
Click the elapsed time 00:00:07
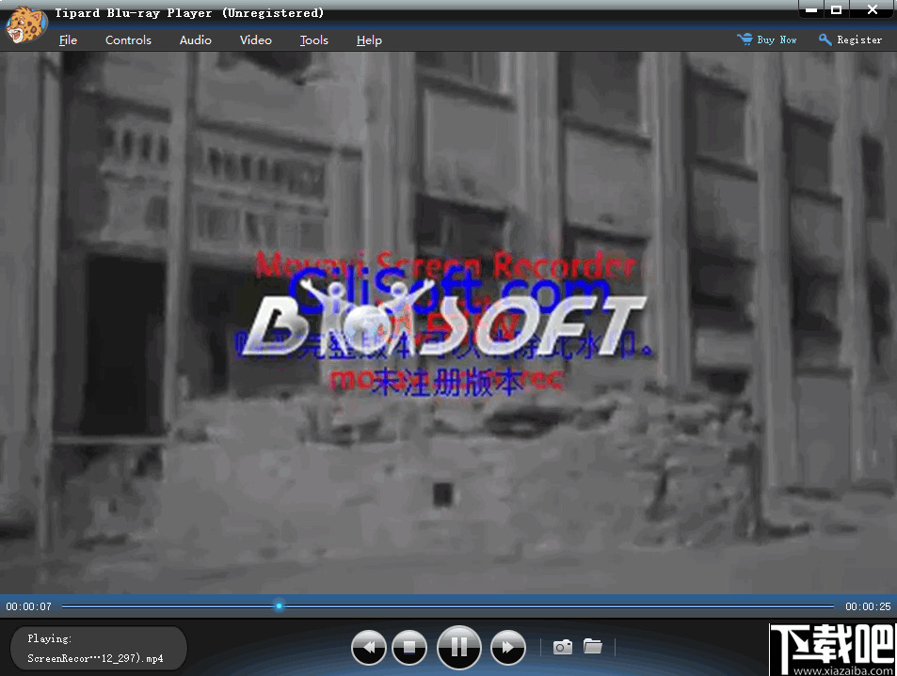[x=28, y=606]
